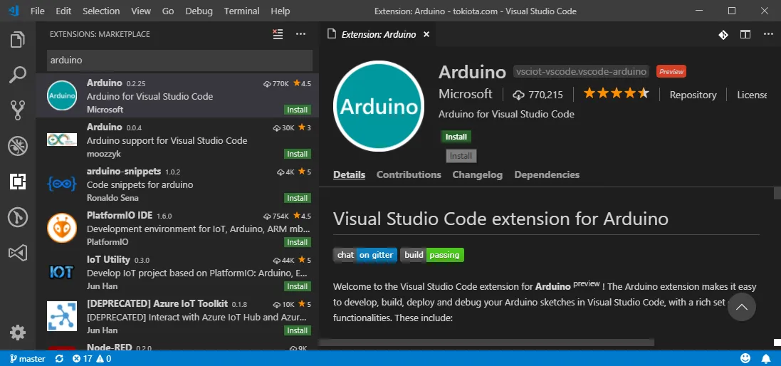Install the arduino-snippets extension
The width and height of the screenshot is (781, 366).
tap(298, 198)
